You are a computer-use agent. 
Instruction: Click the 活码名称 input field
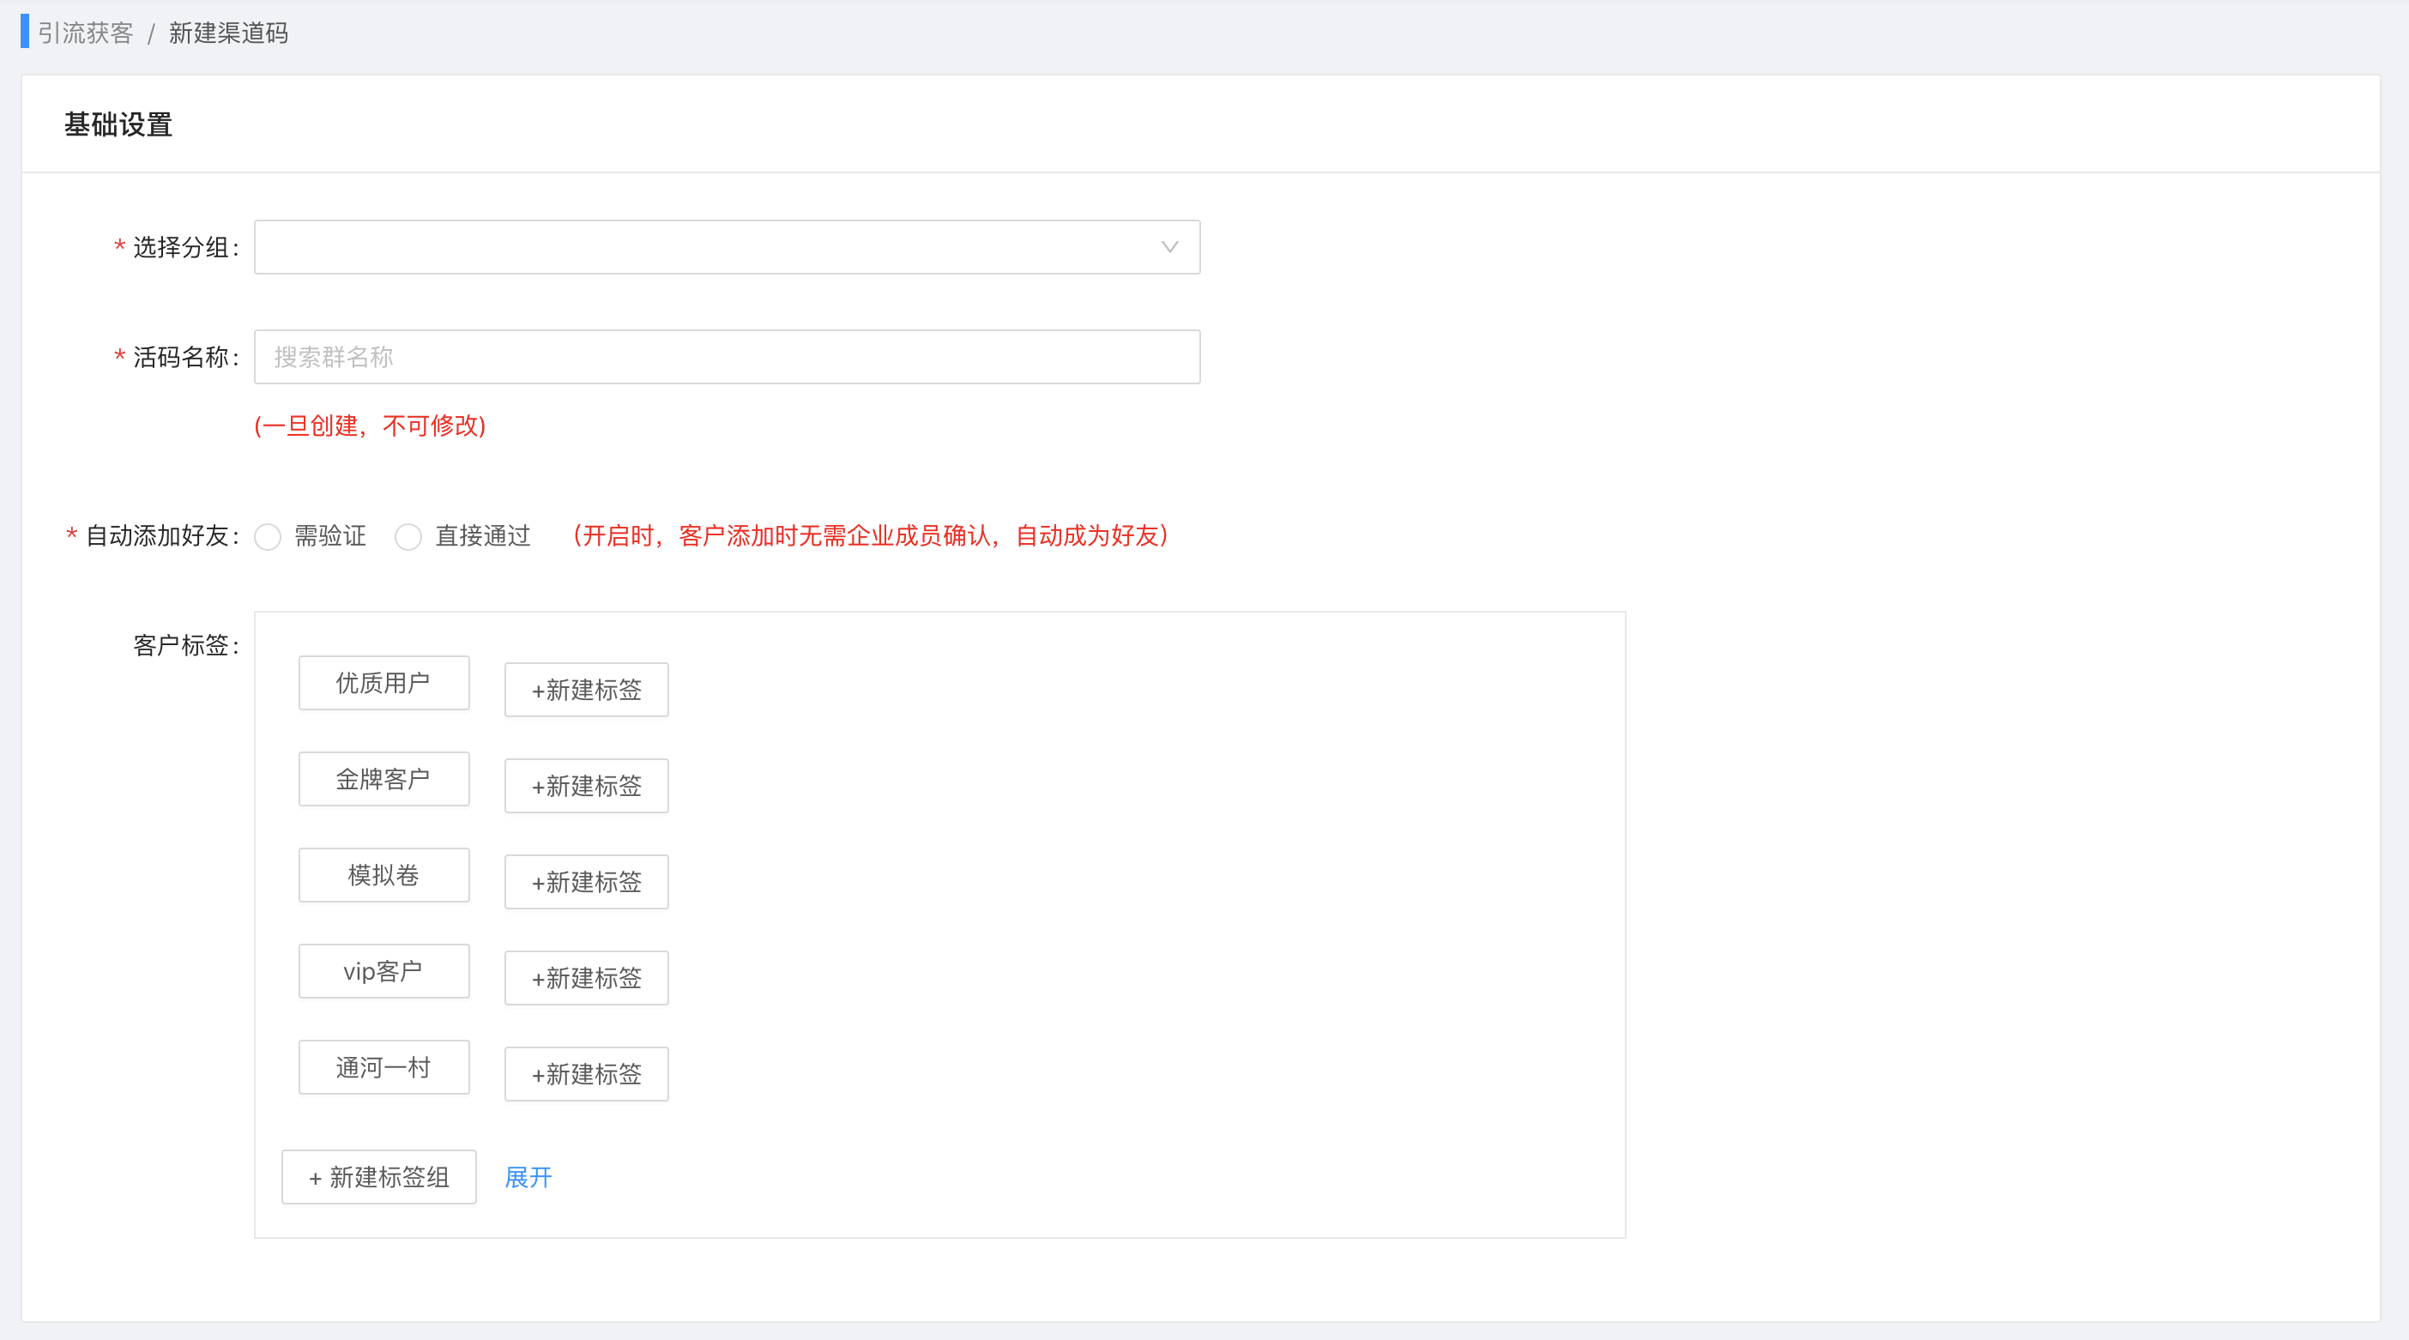726,356
